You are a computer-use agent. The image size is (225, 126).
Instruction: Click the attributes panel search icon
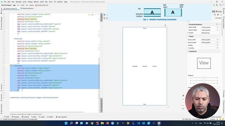(x=215, y=15)
